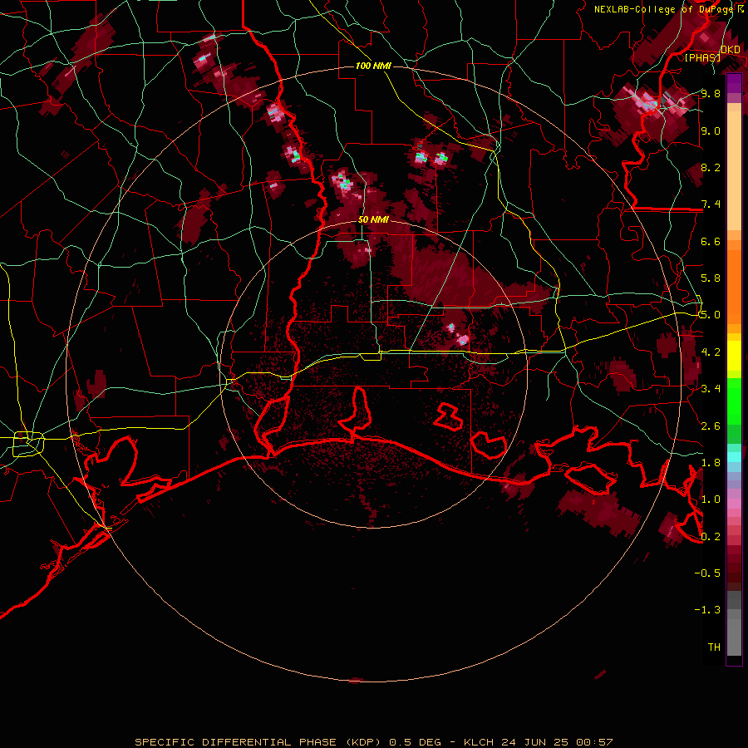Click the bright green band of the color scale

pyautogui.click(x=734, y=401)
